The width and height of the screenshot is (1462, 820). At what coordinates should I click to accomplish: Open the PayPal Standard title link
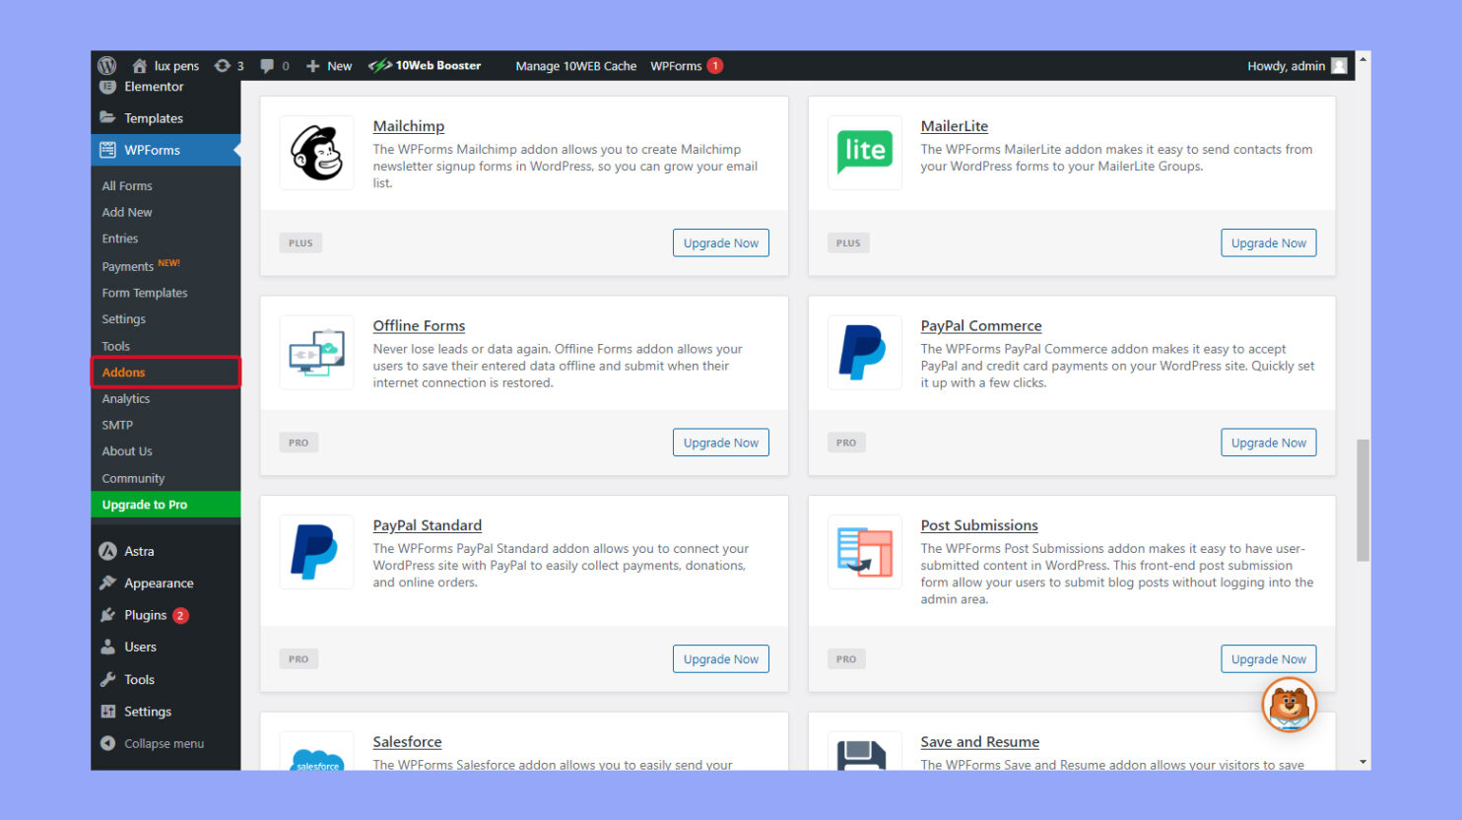point(427,525)
